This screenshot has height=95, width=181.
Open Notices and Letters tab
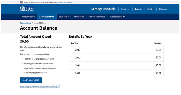pos(97,17)
